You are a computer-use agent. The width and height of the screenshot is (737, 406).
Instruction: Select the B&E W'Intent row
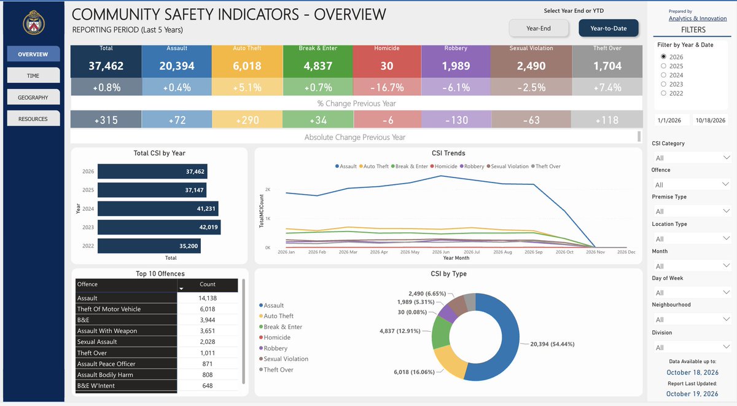tap(157, 386)
